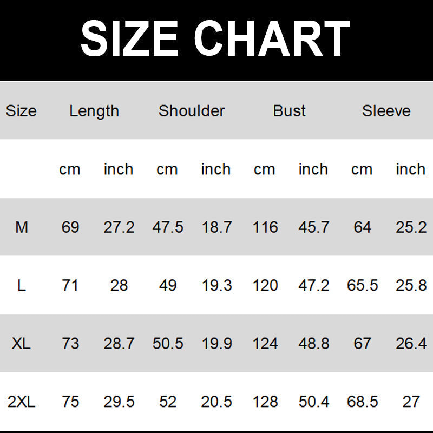Select the 19.3 shoulder inch value
Image resolution: width=433 pixels, height=433 pixels.
tap(216, 285)
